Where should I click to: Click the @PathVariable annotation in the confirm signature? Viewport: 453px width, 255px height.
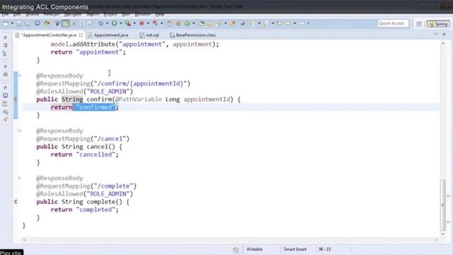tap(139, 99)
